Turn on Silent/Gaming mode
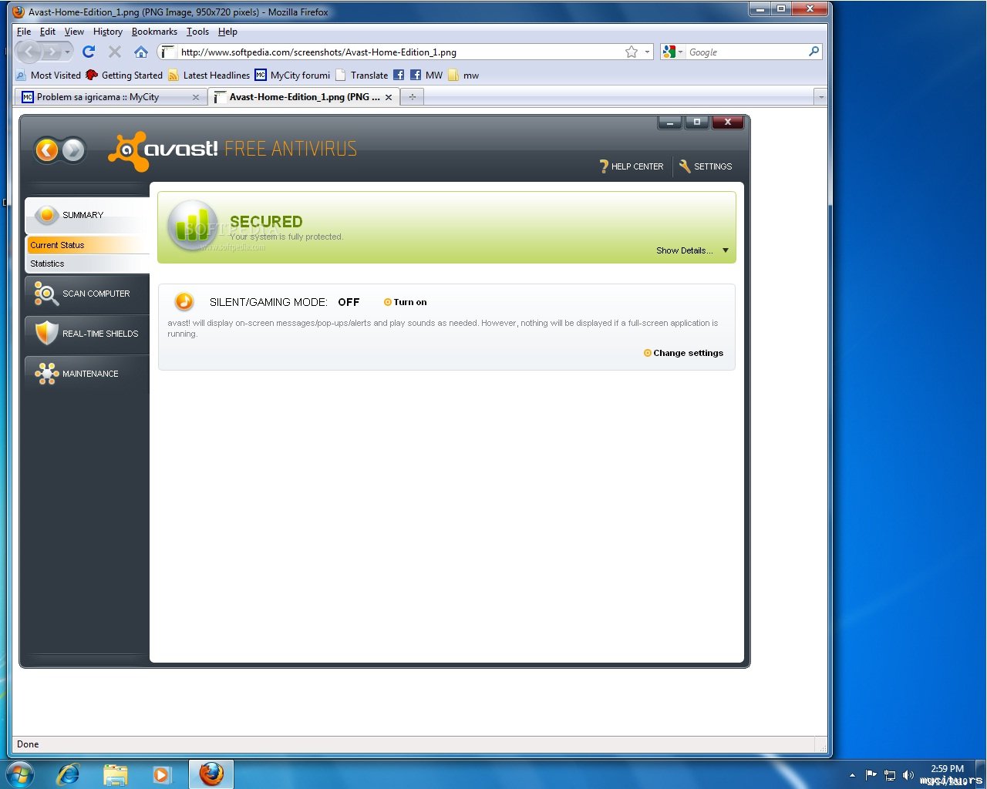 point(406,303)
